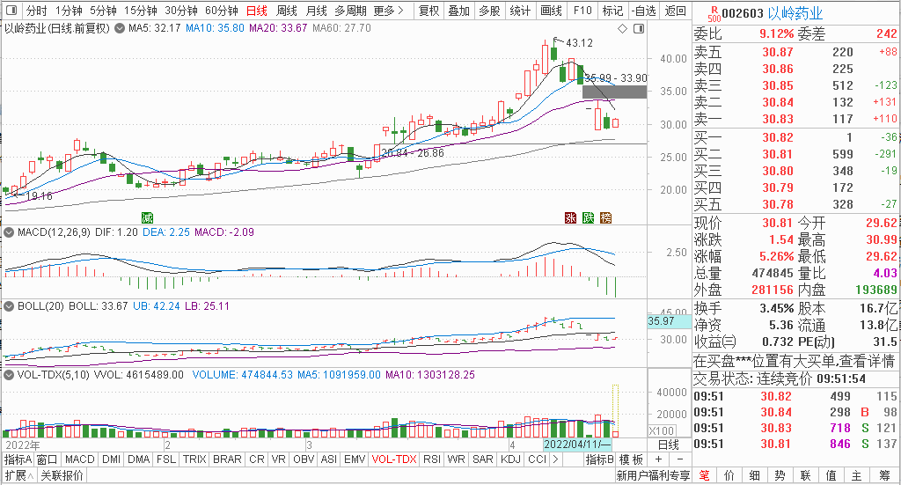Remove from watchlist with -自选
901x485 pixels.
point(643,11)
